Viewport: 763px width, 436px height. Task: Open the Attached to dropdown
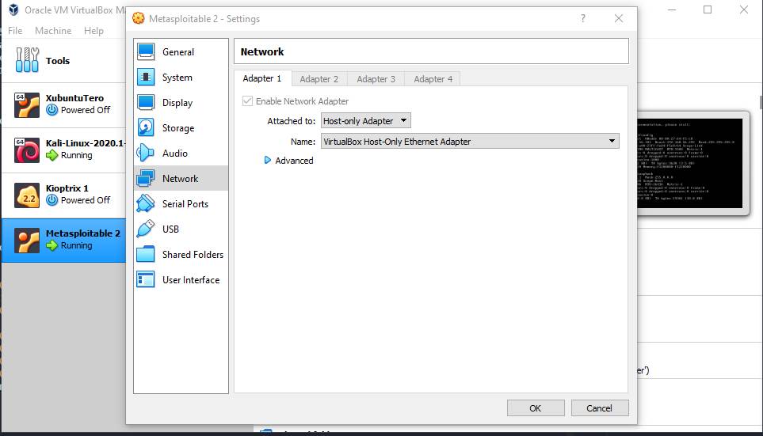(365, 121)
